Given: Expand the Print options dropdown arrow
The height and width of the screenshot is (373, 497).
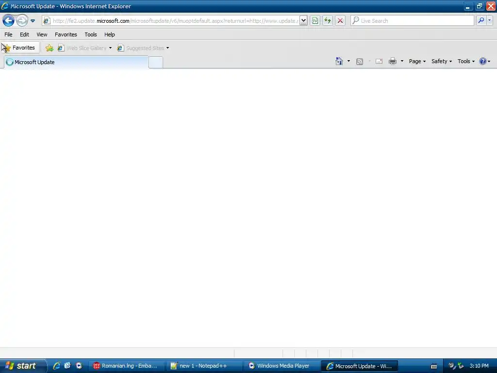Looking at the screenshot, I should tap(402, 61).
